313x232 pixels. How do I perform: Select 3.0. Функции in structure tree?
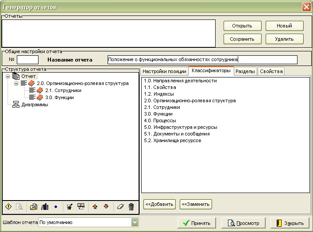[x=59, y=97]
